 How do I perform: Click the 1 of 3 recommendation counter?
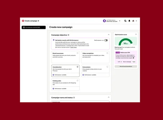point(119,62)
